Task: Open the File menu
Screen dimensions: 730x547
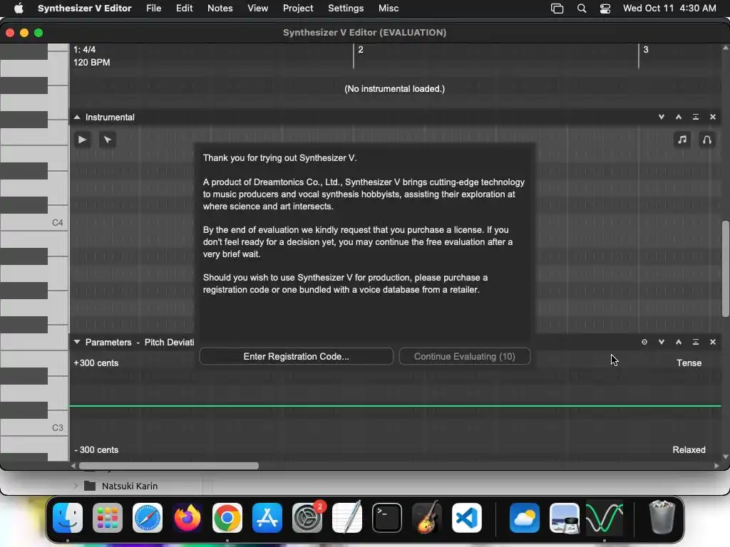Action: click(x=154, y=9)
